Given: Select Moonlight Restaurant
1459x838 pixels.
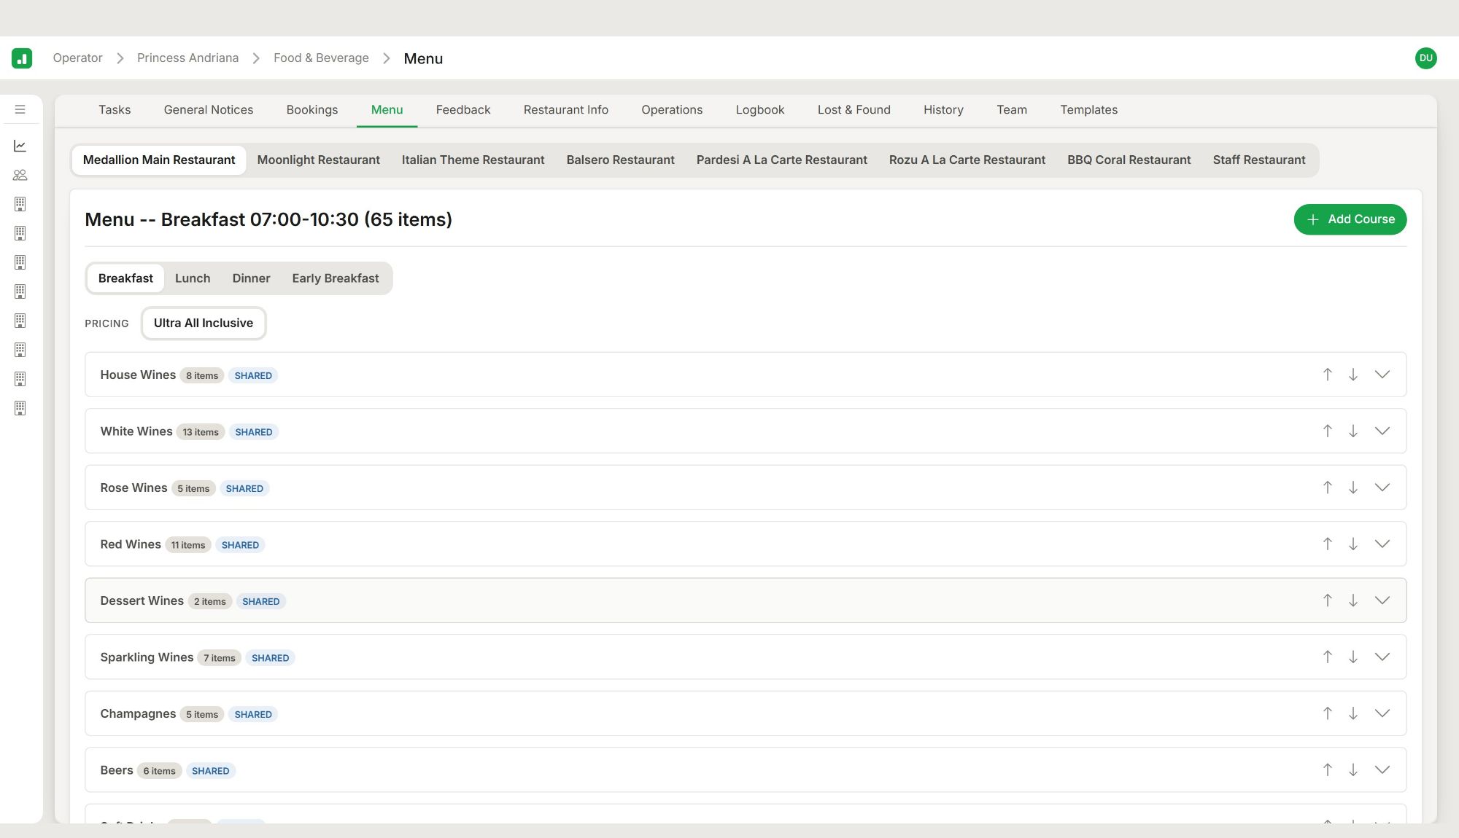Looking at the screenshot, I should point(319,160).
